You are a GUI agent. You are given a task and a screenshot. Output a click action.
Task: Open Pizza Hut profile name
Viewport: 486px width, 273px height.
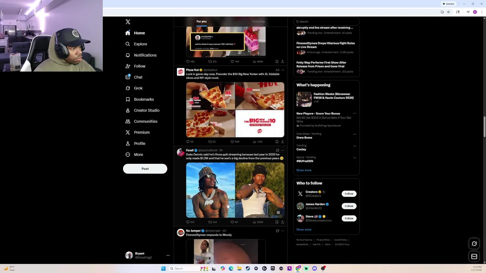coord(192,70)
